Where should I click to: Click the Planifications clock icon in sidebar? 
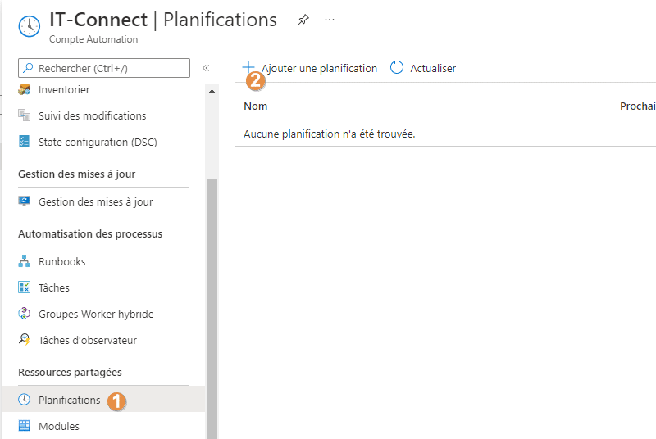click(x=25, y=400)
